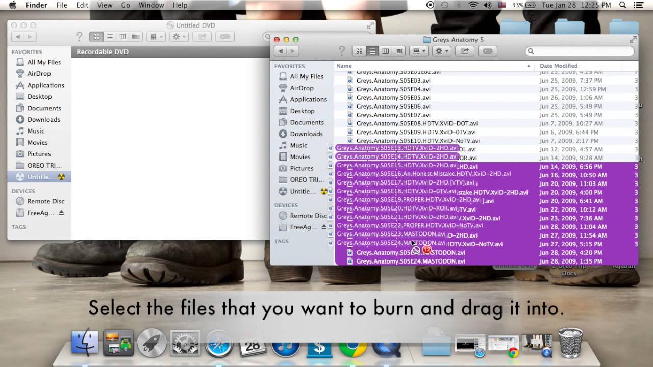This screenshot has height=367, width=653.
Task: Click Edit Tags button in Greys Anatomy 5 toolbar
Action: [x=488, y=51]
